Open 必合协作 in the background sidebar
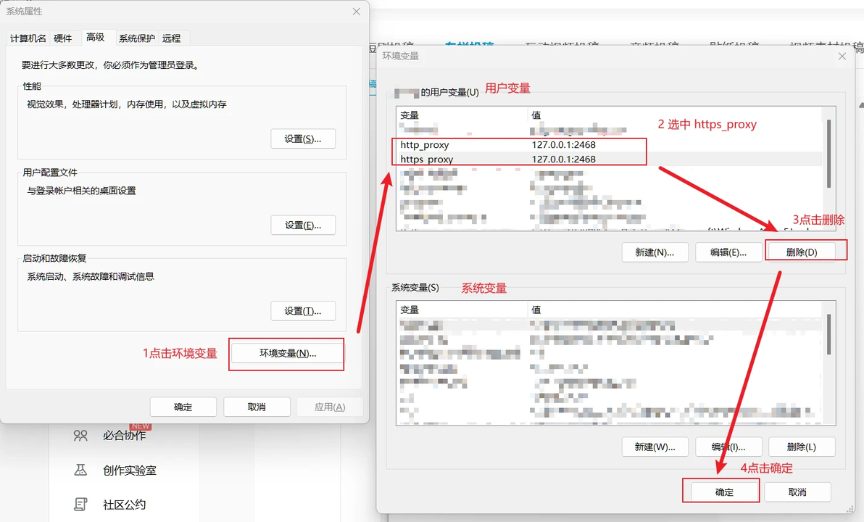Screen dimensions: 864x522 [125, 436]
